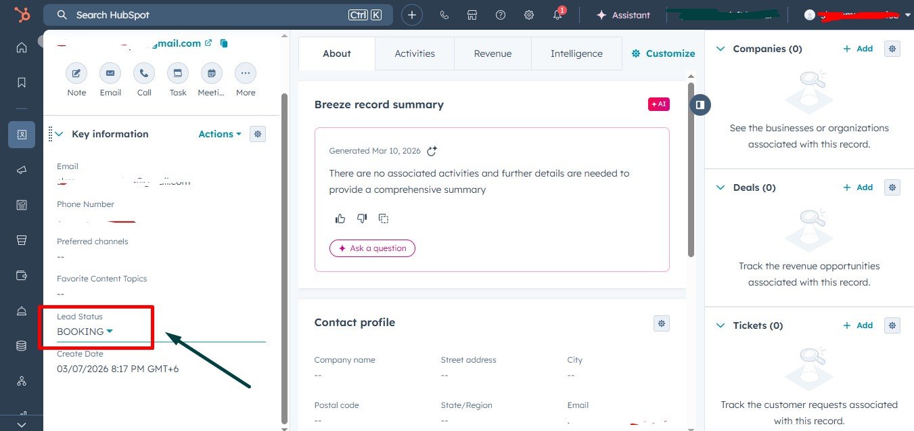Click the Preferred channels empty value
This screenshot has width=914, height=431.
60,256
